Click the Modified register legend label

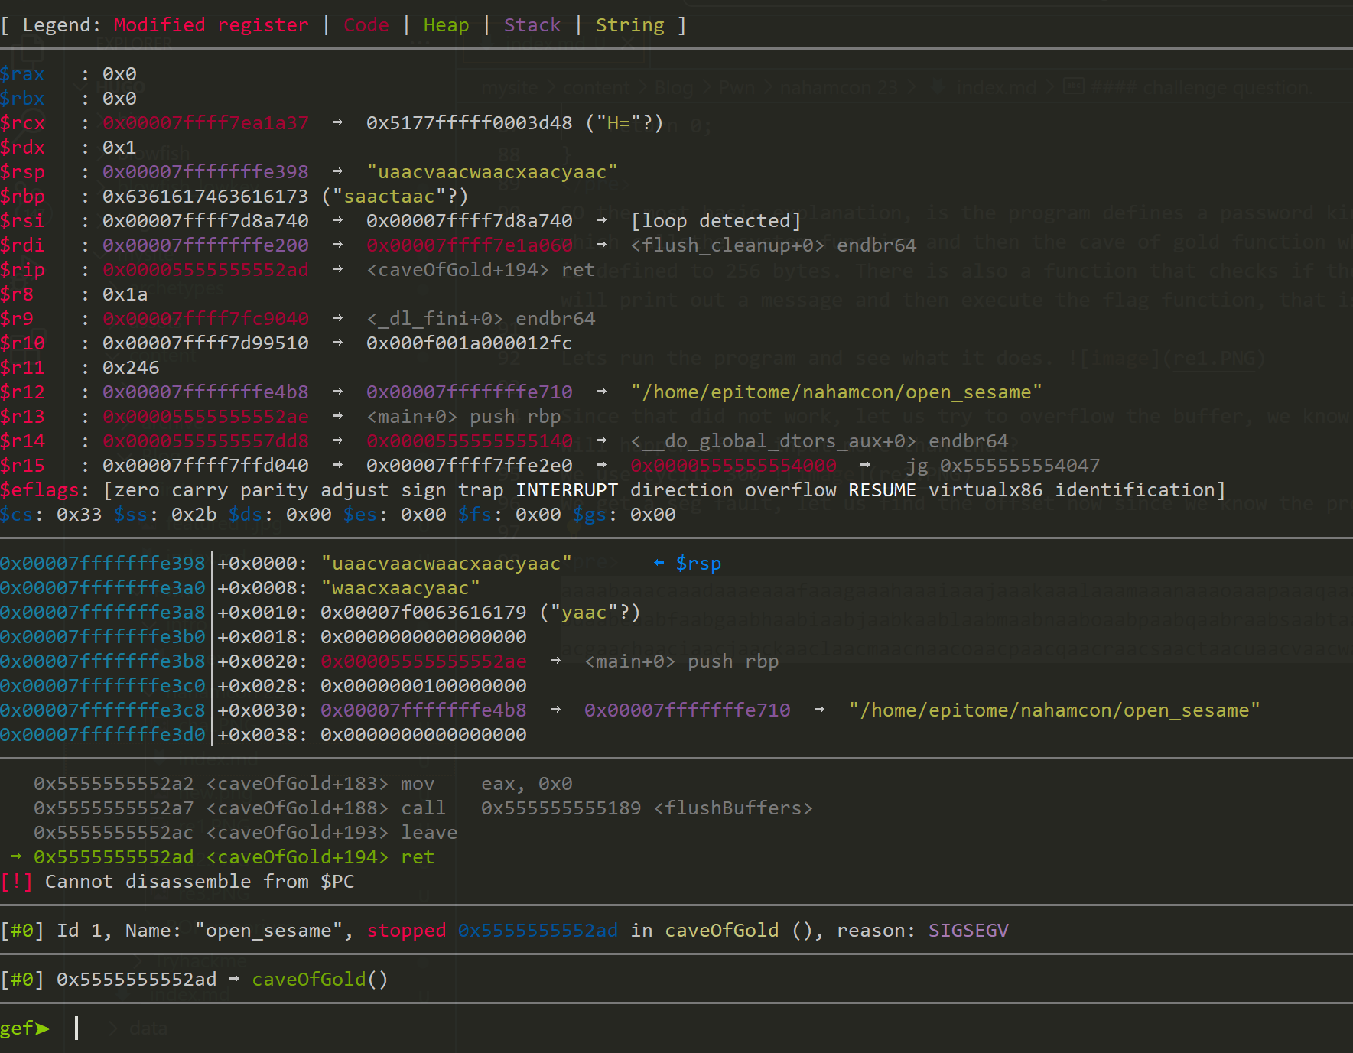coord(211,25)
